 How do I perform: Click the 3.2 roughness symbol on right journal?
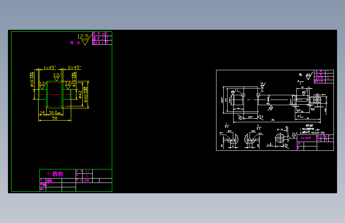68,85
